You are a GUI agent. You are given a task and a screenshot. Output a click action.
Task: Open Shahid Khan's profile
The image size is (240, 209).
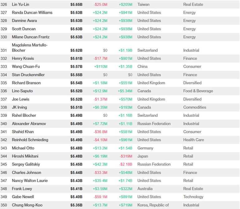(23, 132)
